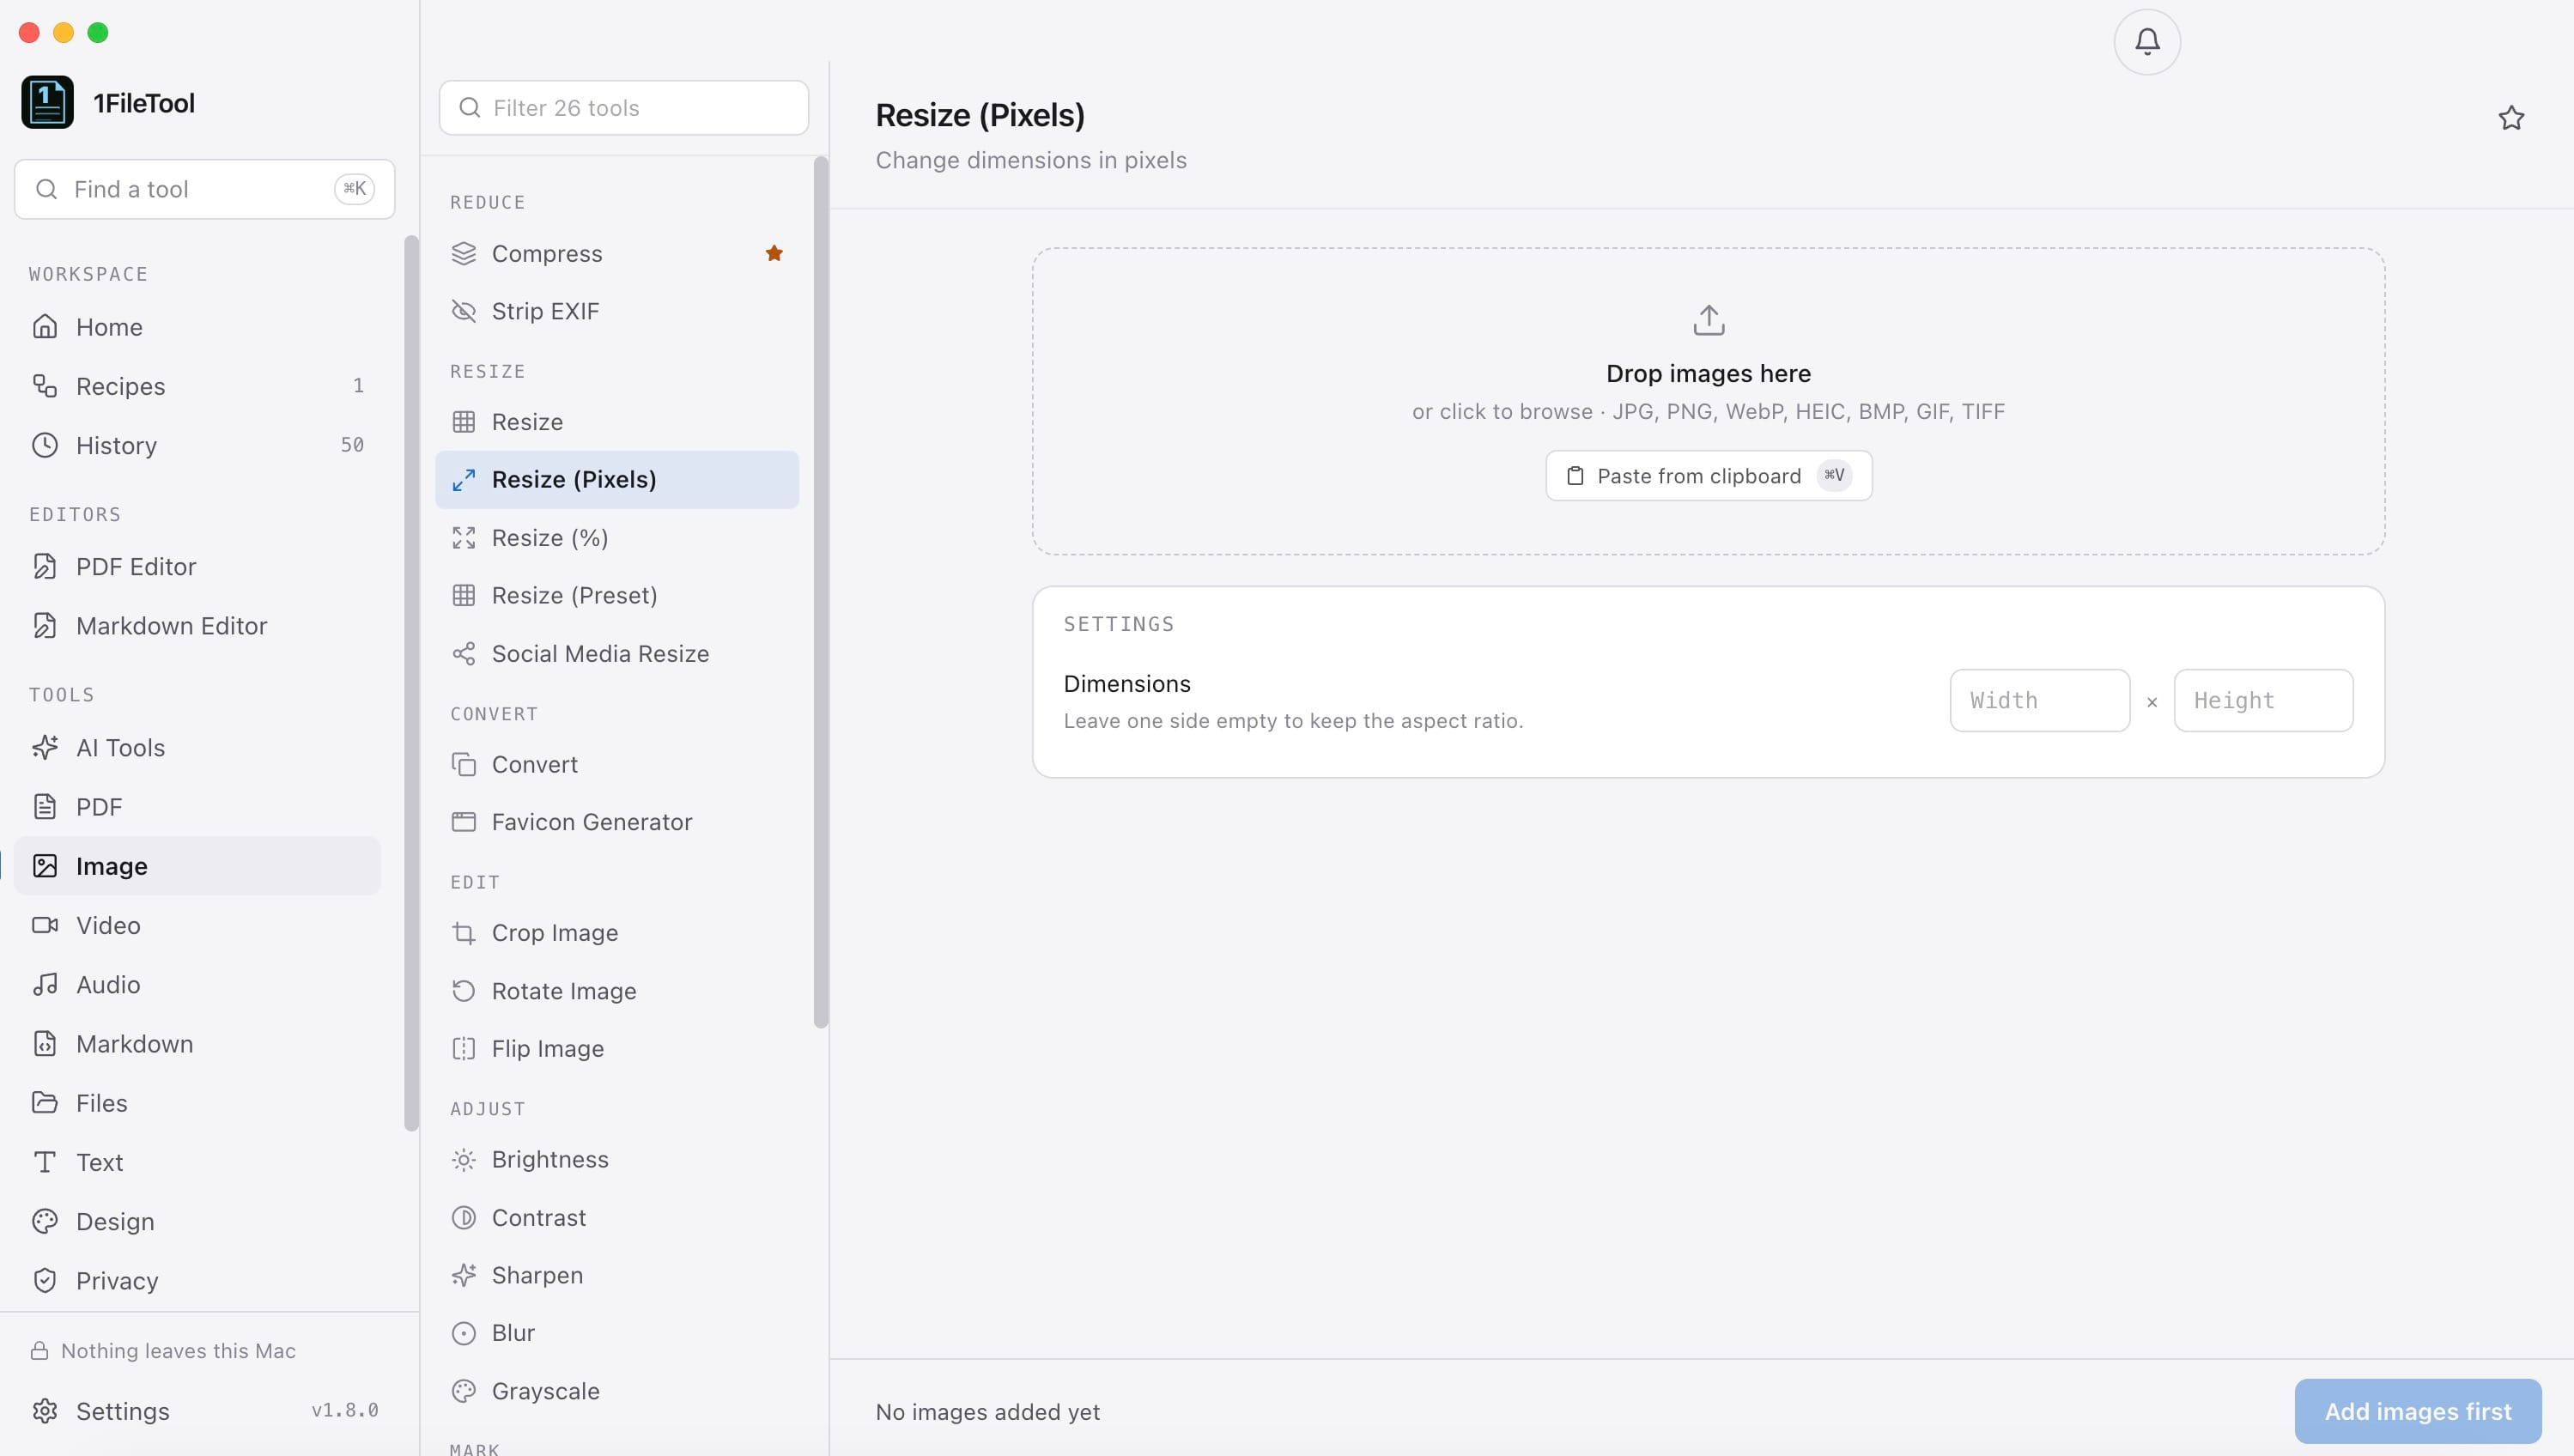Open the Flip Image tool
This screenshot has height=1456, width=2574.
click(x=617, y=1049)
